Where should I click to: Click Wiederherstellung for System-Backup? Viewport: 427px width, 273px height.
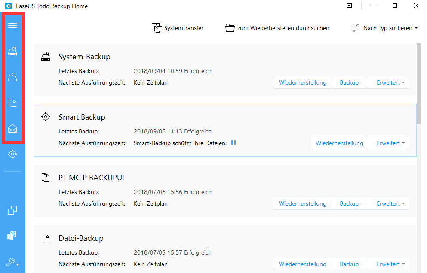click(x=302, y=82)
